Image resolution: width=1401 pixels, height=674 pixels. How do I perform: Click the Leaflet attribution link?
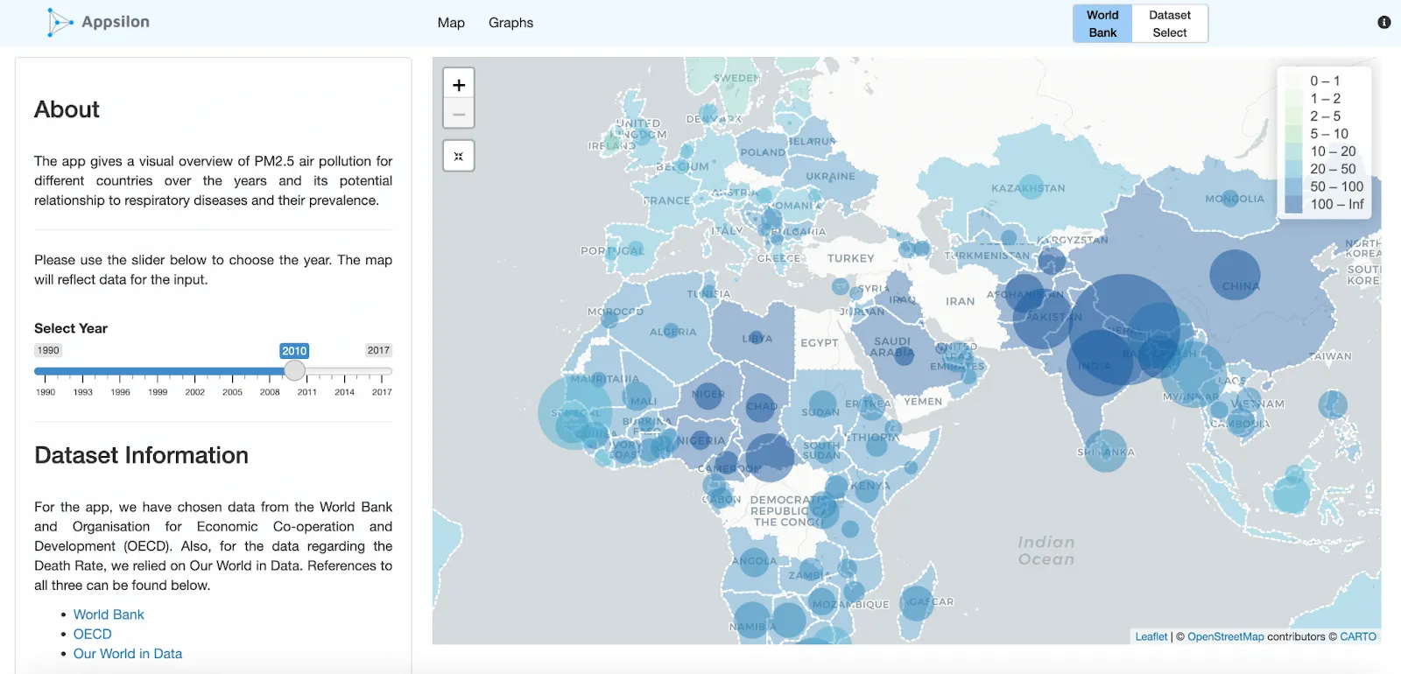coord(1151,637)
